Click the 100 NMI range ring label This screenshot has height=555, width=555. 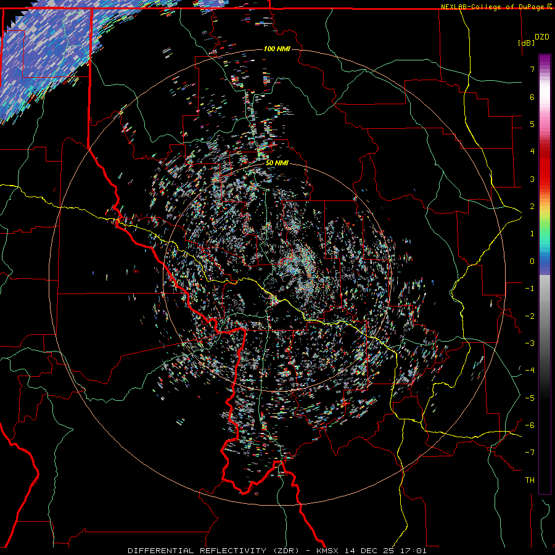click(277, 49)
